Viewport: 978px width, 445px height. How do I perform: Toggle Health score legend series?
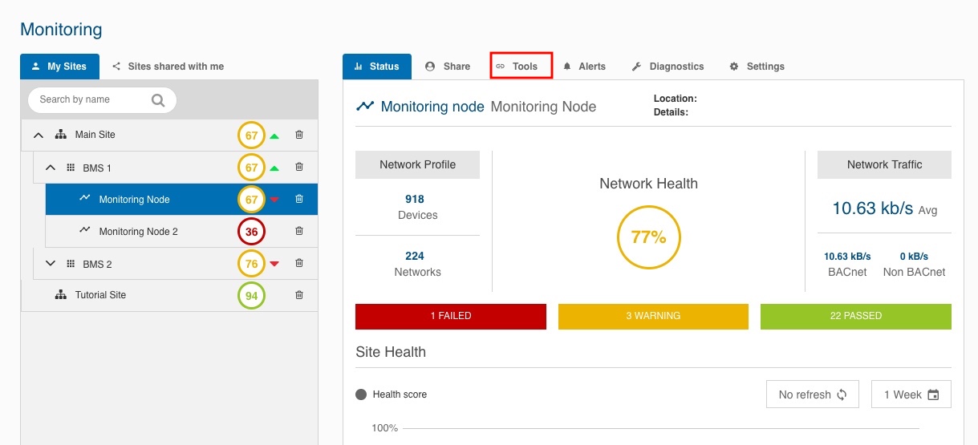(392, 394)
